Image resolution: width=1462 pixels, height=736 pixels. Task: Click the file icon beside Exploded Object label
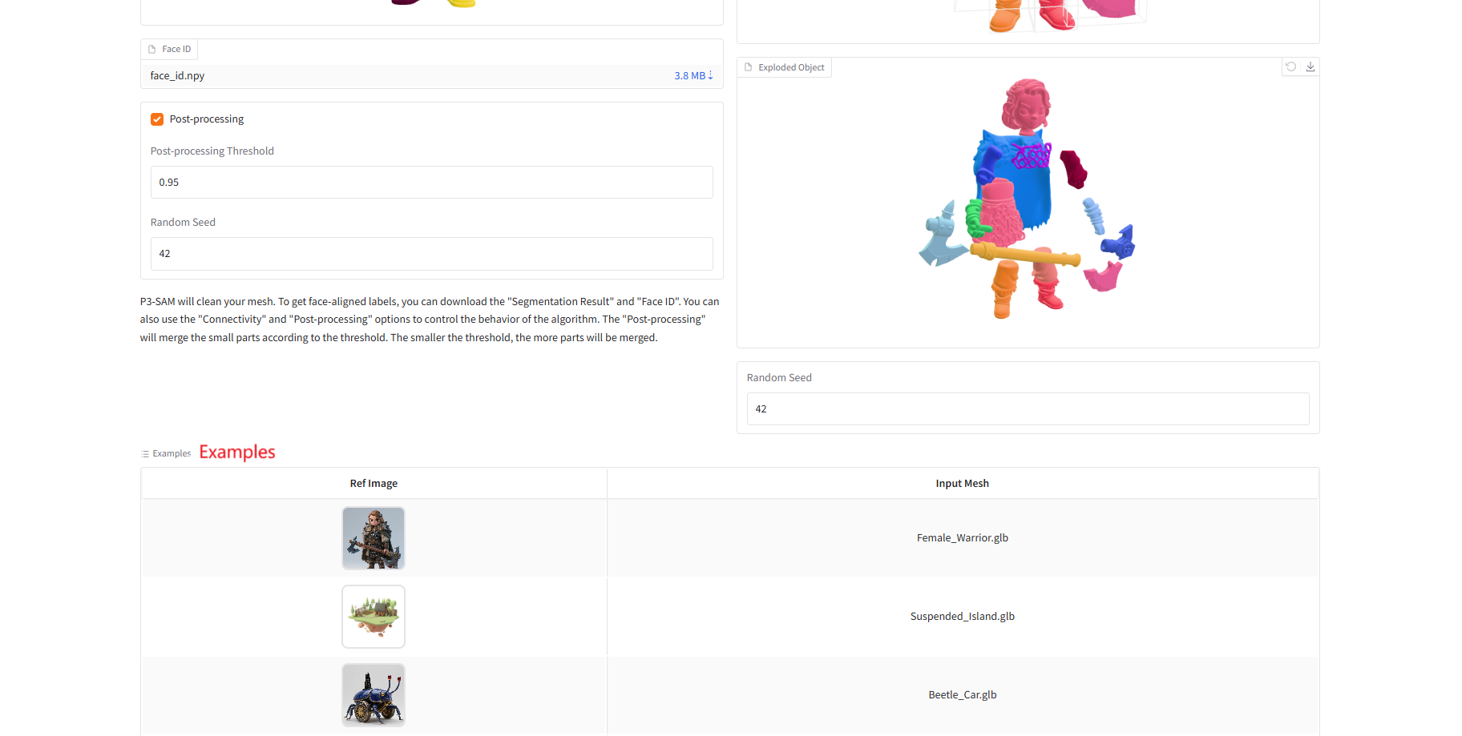pos(749,68)
